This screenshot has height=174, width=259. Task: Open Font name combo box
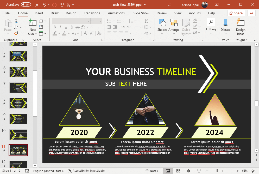tap(71, 21)
